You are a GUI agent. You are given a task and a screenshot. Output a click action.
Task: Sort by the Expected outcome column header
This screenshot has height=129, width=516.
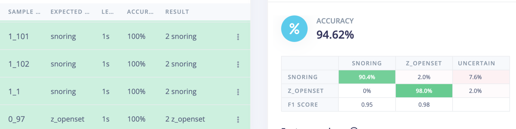[x=70, y=12]
